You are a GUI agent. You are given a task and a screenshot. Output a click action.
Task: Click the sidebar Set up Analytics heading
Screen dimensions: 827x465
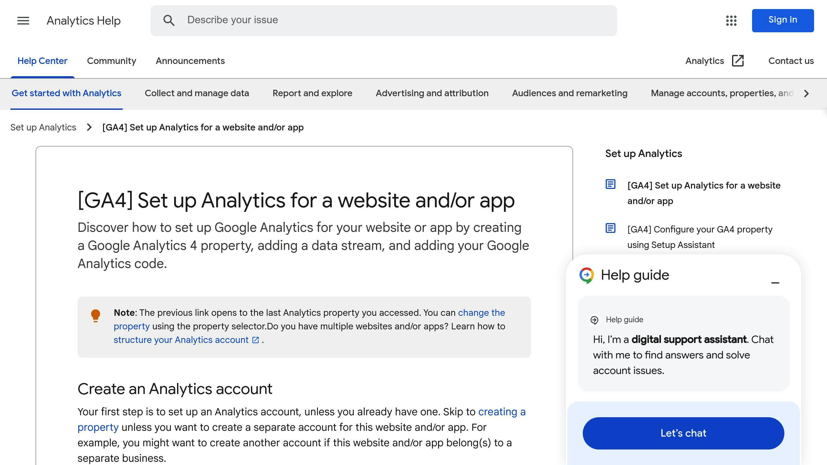point(644,153)
